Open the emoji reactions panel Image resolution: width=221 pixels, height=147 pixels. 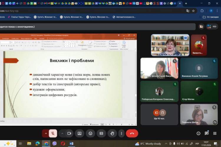pos(90,133)
